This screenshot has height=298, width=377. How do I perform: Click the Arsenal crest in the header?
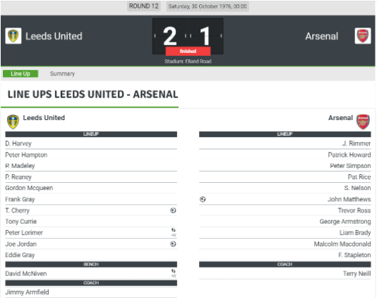point(363,36)
